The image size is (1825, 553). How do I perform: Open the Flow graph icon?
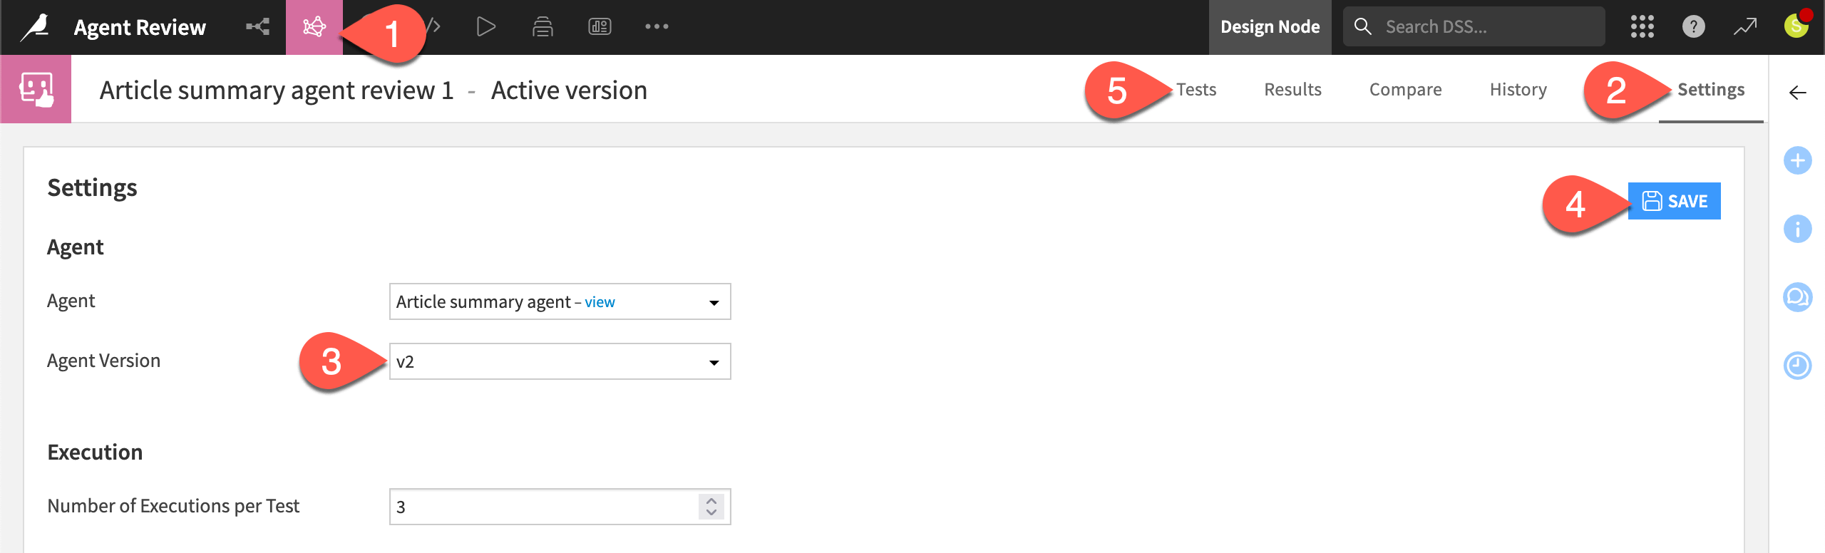pos(257,26)
